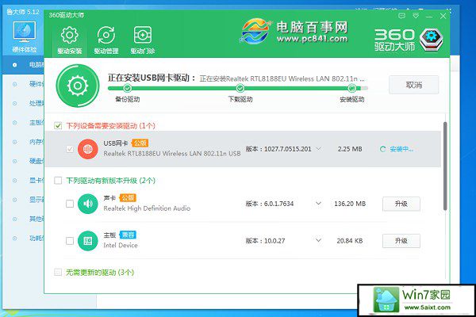476x317 pixels.
Task: Check the 主板 Intel Device checkbox
Action: 70,240
